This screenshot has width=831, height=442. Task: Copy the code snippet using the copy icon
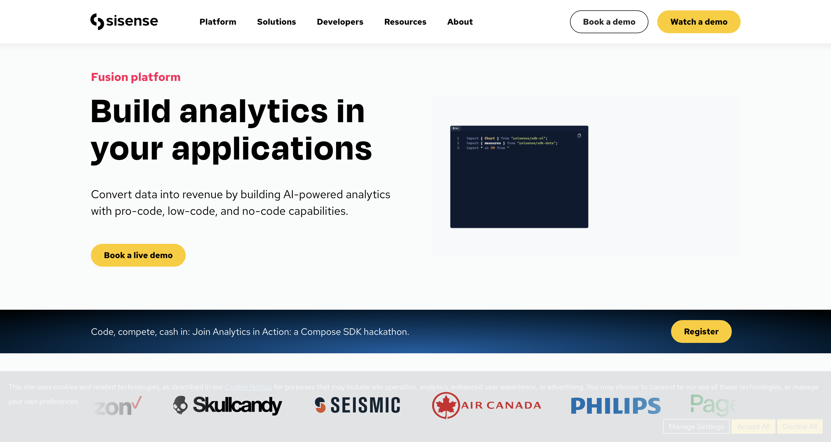(x=579, y=136)
